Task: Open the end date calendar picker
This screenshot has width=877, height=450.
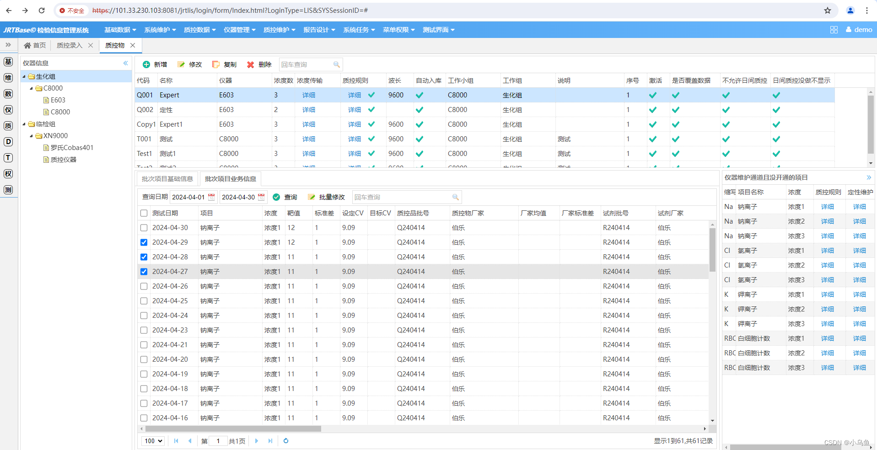Action: pos(261,197)
